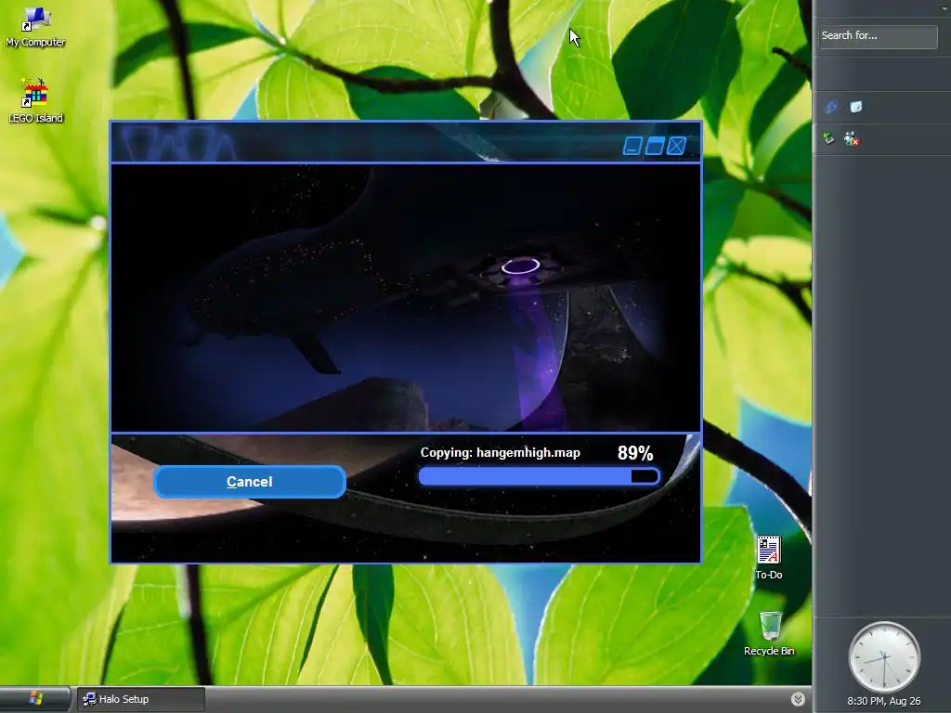The image size is (951, 713).
Task: Cancel the Halo installation
Action: click(250, 482)
